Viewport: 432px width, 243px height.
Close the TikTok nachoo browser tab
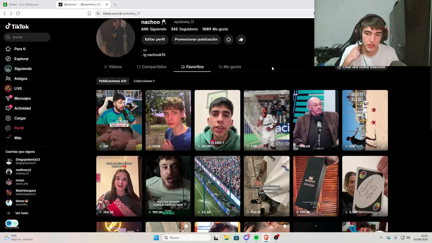[107, 4]
